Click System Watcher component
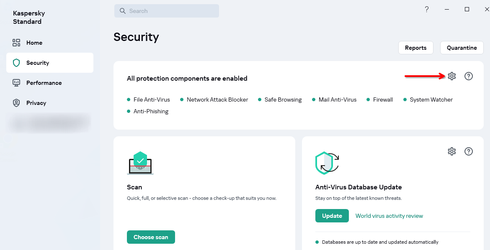This screenshot has height=250, width=490. [x=428, y=99]
